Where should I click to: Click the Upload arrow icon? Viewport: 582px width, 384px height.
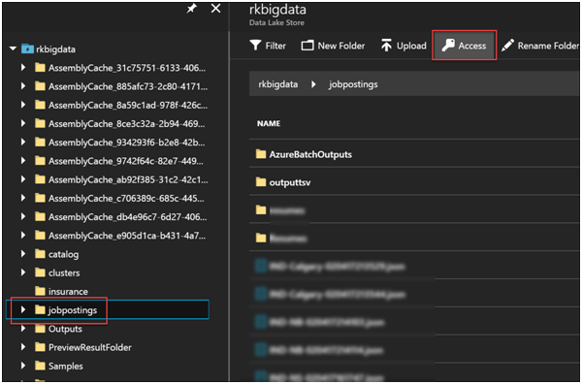pyautogui.click(x=386, y=46)
